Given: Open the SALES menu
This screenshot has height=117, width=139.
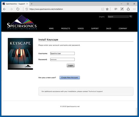Looking at the screenshot, I should [x=109, y=28].
